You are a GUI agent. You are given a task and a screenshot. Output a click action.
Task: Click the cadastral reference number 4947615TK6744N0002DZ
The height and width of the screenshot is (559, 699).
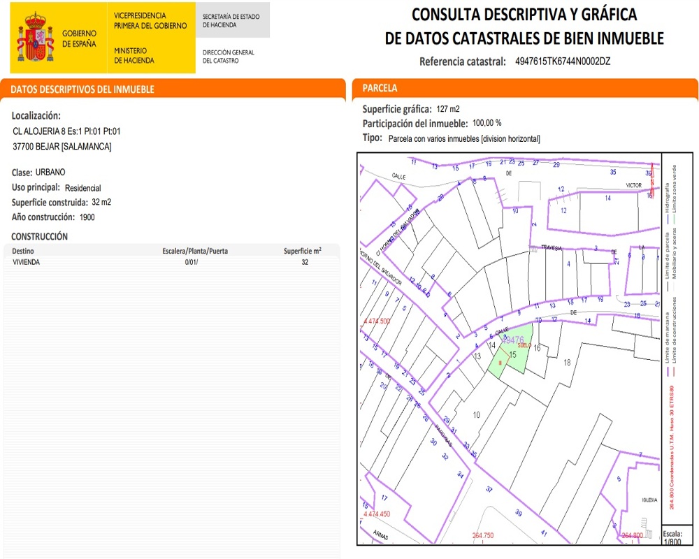pos(562,61)
